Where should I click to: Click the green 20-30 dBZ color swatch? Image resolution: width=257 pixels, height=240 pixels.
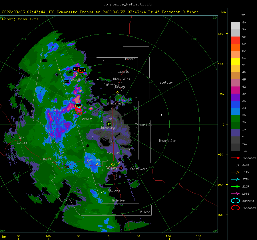(235, 119)
